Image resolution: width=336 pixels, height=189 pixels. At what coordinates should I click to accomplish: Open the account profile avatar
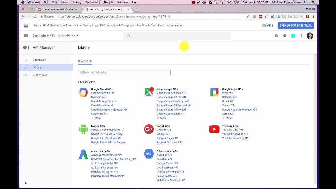(310, 36)
